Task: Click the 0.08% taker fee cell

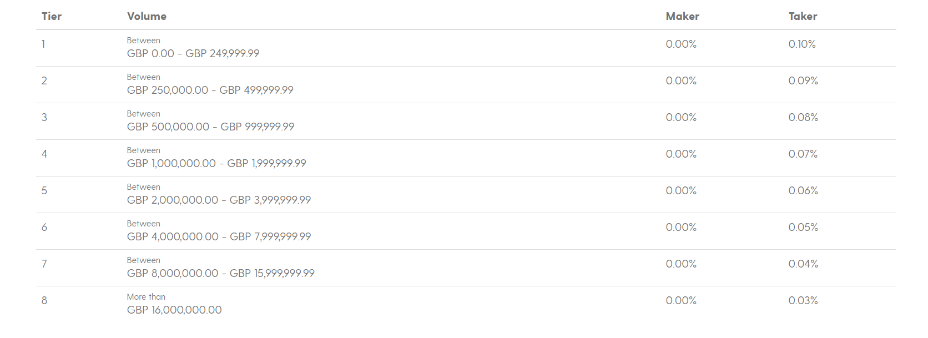Action: point(803,117)
